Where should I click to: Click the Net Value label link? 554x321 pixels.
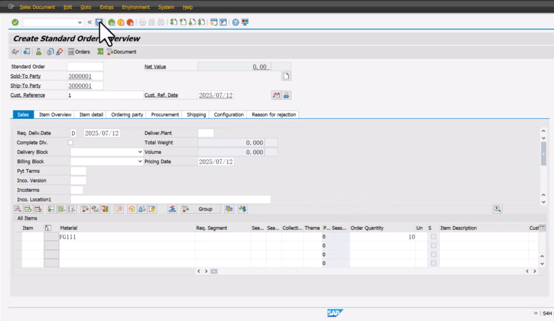[x=155, y=66]
